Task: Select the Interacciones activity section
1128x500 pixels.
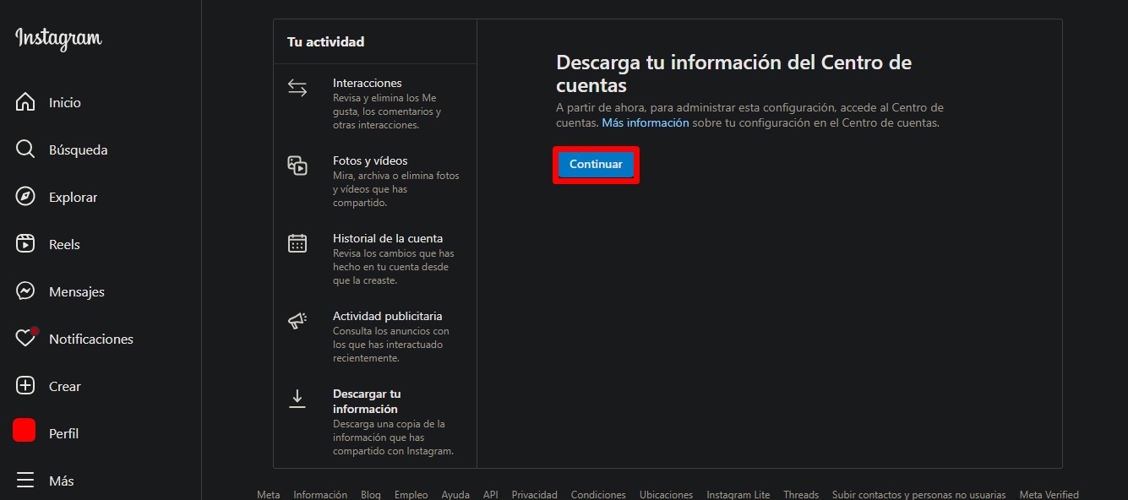Action: coord(375,103)
